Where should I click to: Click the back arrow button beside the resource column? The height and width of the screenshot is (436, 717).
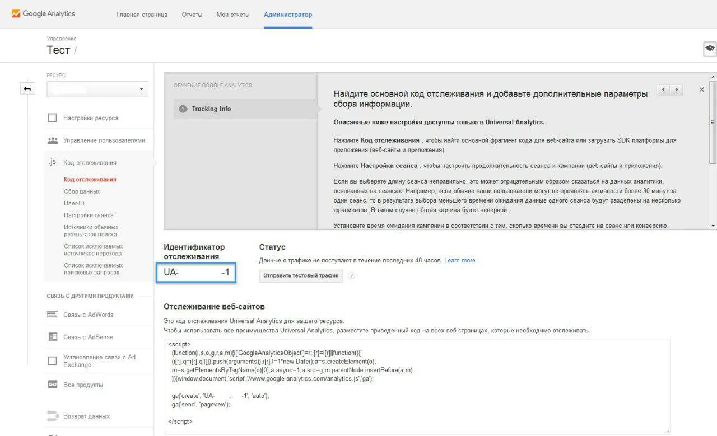tap(27, 88)
